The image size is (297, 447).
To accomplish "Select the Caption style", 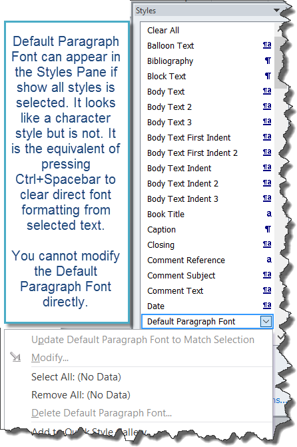I will [x=161, y=229].
